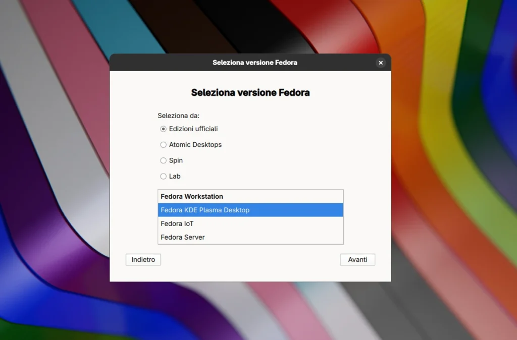Click the Avanti button
Image resolution: width=517 pixels, height=340 pixels.
pyautogui.click(x=357, y=259)
